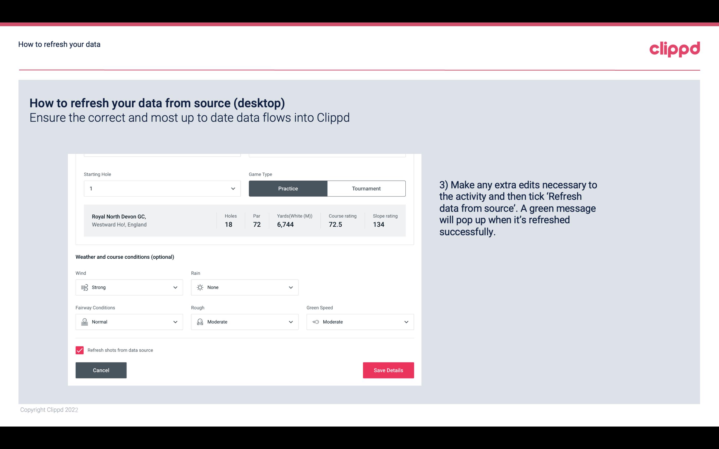This screenshot has width=719, height=449.
Task: Click the Cancel button
Action: click(101, 370)
